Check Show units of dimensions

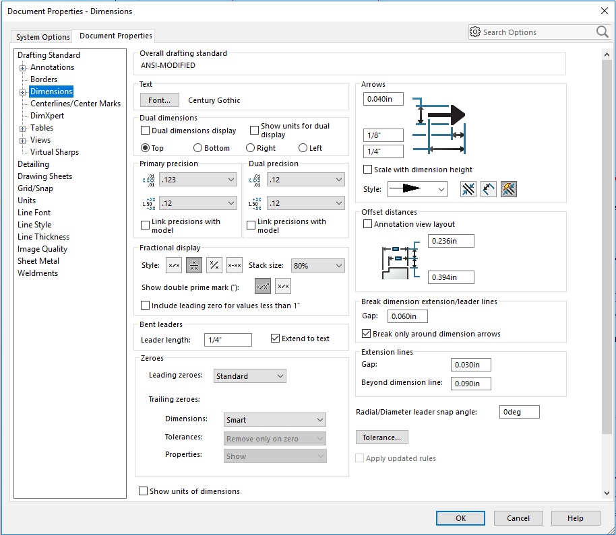(x=144, y=491)
